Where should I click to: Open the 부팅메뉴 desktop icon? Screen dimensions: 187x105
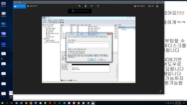pyautogui.click(x=4, y=45)
